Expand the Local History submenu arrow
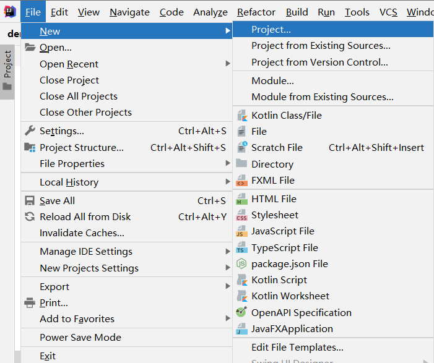This screenshot has height=363, width=434. click(227, 182)
